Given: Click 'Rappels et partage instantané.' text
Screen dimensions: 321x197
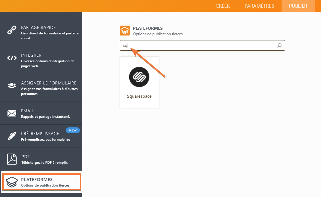Looking at the screenshot, I should [x=46, y=117].
